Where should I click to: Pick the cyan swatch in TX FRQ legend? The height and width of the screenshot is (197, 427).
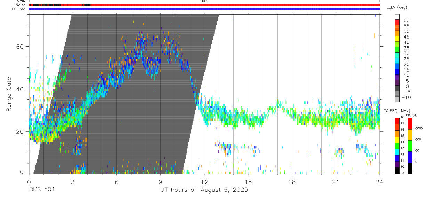(397, 151)
